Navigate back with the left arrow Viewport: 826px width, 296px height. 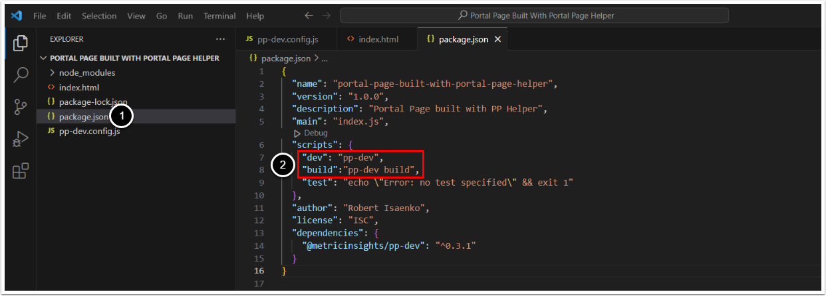pyautogui.click(x=309, y=15)
